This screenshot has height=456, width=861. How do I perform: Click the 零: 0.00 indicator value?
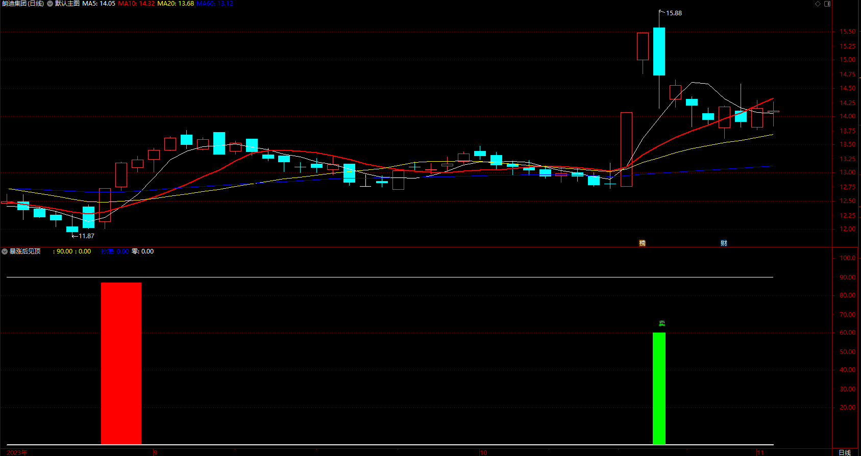click(143, 251)
